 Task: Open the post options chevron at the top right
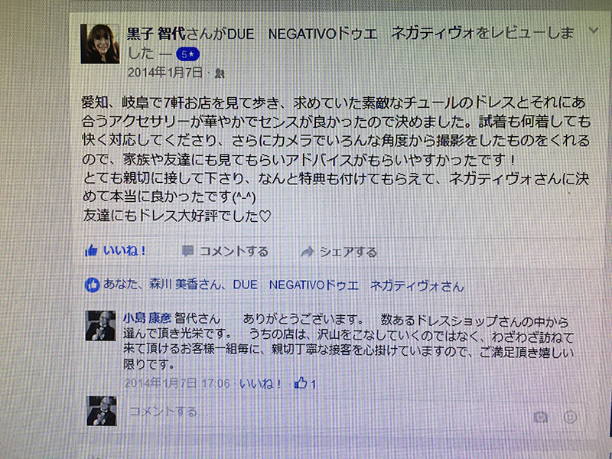click(x=594, y=30)
